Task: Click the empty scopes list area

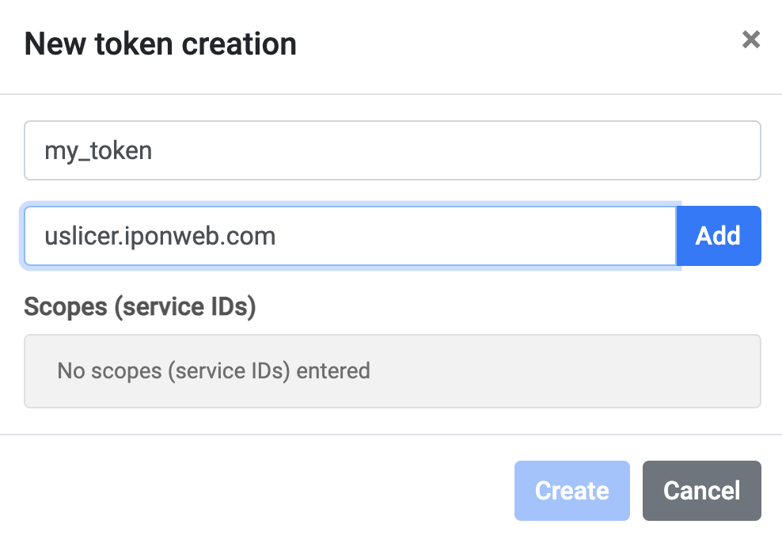Action: [392, 370]
